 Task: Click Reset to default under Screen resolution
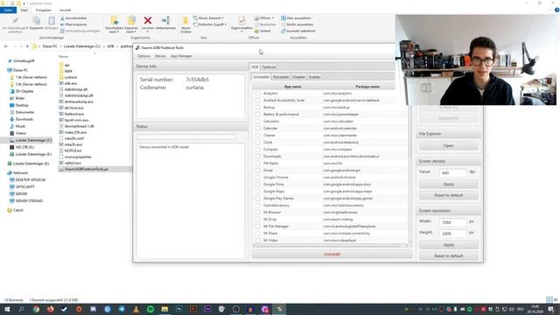[449, 256]
